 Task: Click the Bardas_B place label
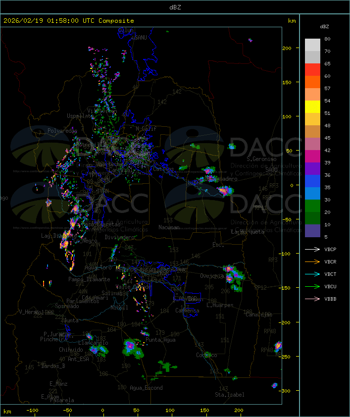coord(53,366)
